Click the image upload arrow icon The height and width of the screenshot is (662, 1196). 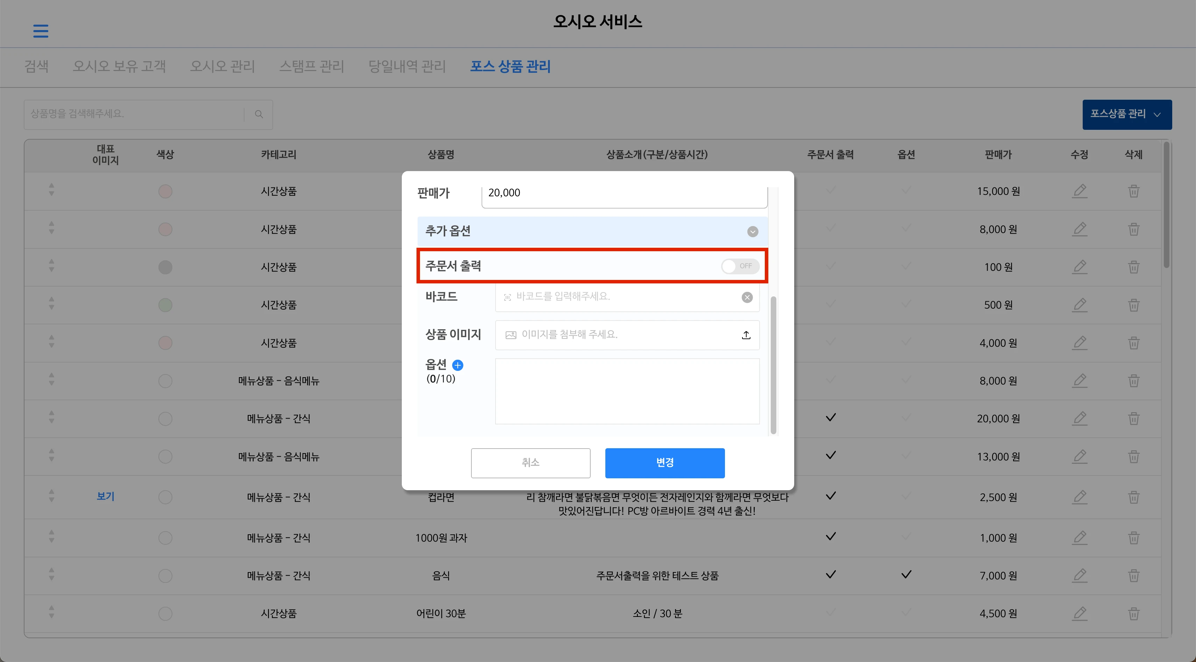(746, 335)
